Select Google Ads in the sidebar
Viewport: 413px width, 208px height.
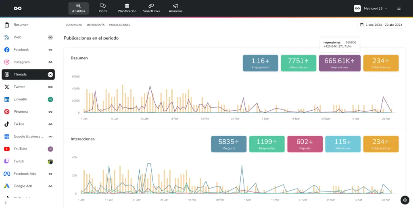tap(28, 186)
